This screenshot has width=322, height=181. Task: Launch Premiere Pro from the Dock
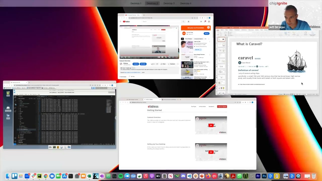pyautogui.click(x=258, y=176)
